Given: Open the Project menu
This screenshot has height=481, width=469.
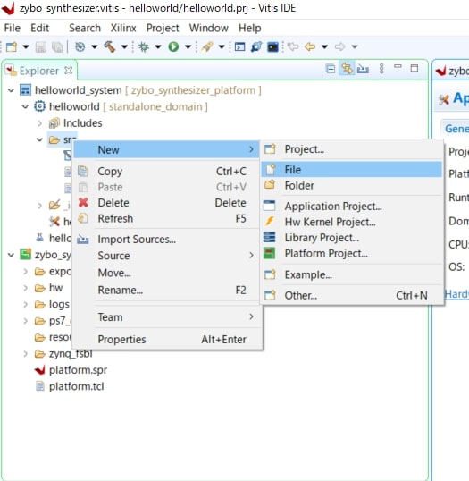Looking at the screenshot, I should pos(163,28).
